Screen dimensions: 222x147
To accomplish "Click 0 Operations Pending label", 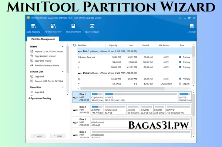I will pos(40,98).
